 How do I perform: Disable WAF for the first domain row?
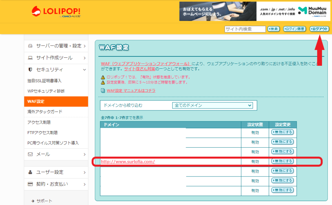[x=282, y=132]
